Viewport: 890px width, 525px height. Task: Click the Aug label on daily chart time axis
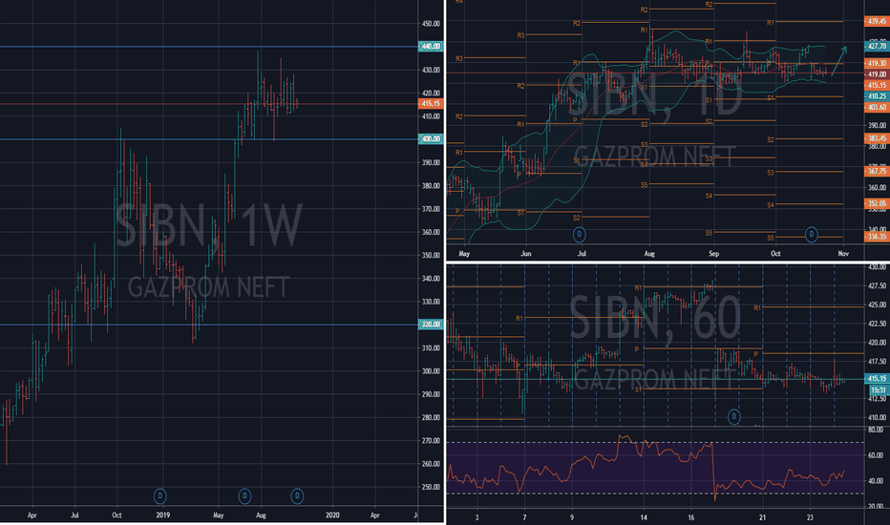(x=649, y=254)
